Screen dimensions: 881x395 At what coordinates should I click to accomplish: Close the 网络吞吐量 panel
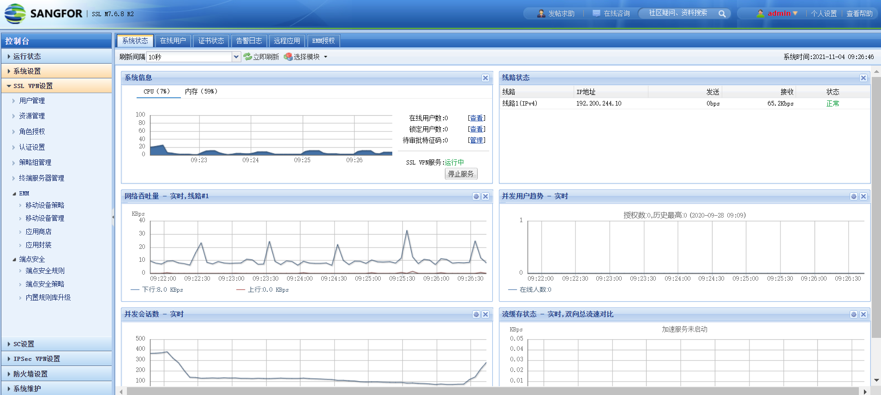(485, 196)
